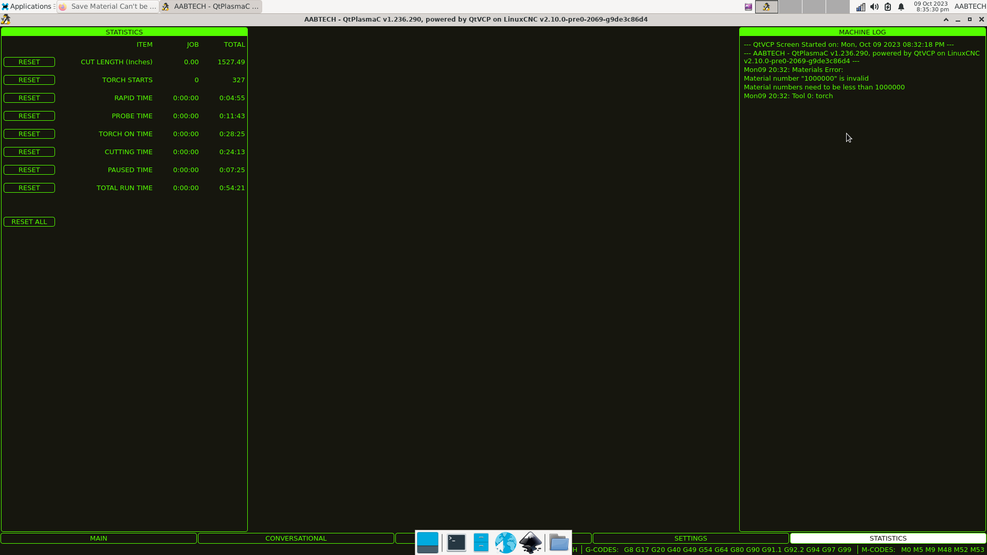The image size is (987, 555).
Task: Reset the TORCH STARTS counter
Action: pyautogui.click(x=29, y=80)
